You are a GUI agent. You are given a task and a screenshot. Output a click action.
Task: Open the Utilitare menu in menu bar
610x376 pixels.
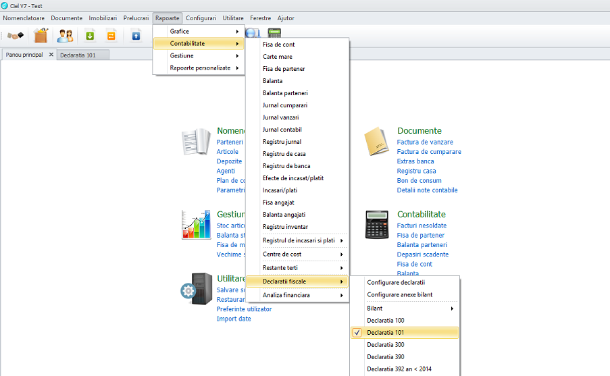point(233,18)
